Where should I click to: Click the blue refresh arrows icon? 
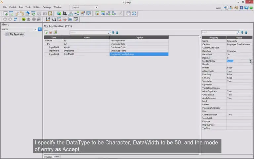point(15,19)
